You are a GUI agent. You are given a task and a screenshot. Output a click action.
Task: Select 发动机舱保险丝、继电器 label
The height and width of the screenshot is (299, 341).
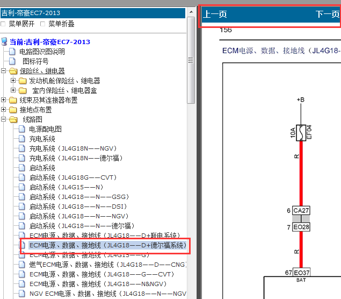(x=64, y=81)
